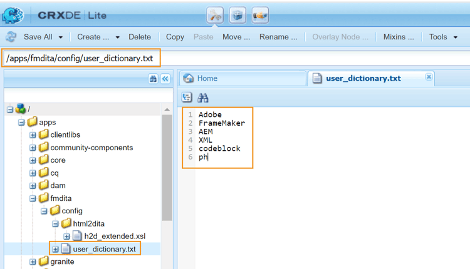Expand the user_dictionary.txt node
The image size is (470, 269).
[55, 249]
